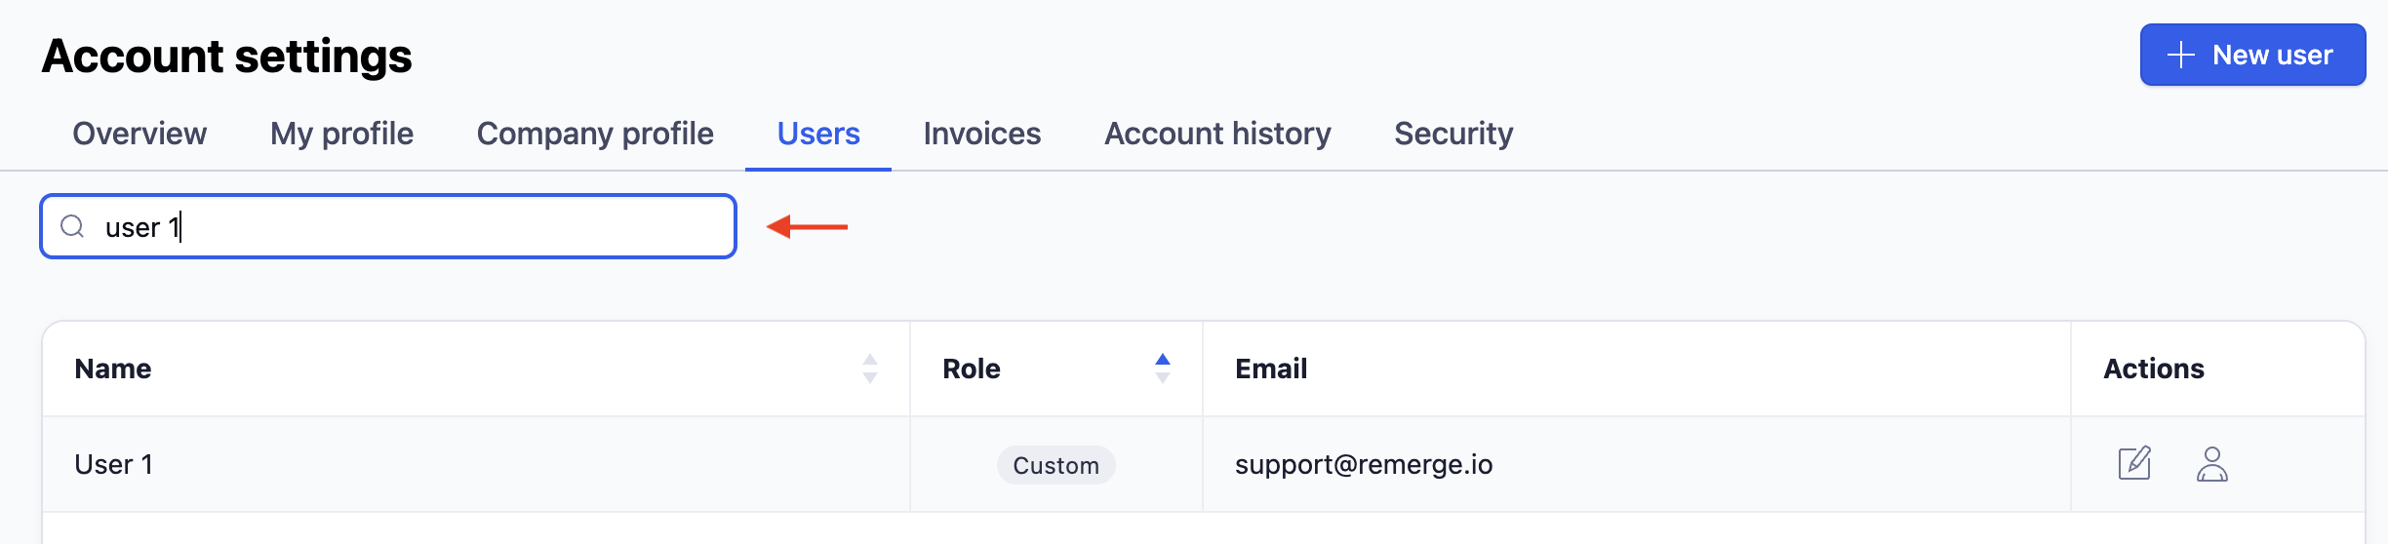Screen dimensions: 2388x544
Task: Select the User 1 name cell
Action: click(476, 464)
